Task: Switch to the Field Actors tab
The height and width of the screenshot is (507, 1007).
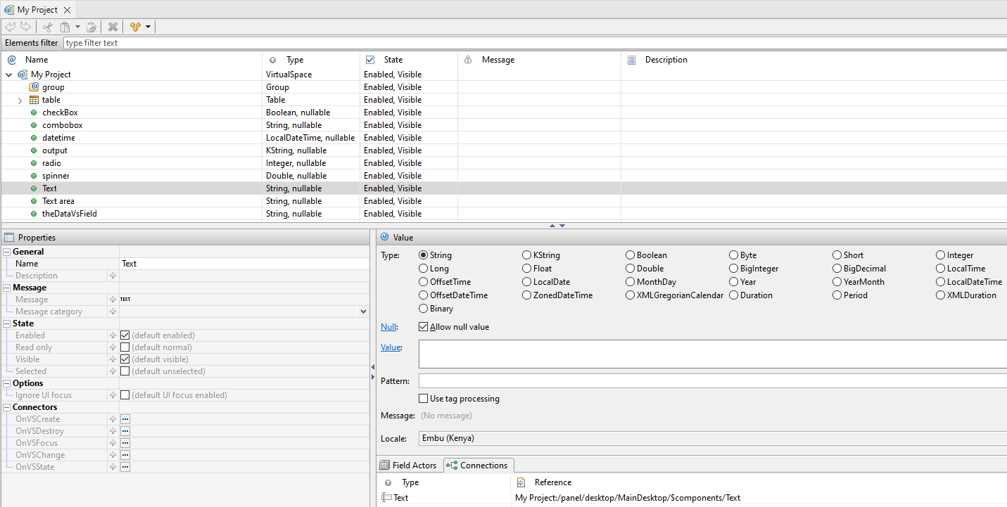Action: click(408, 466)
